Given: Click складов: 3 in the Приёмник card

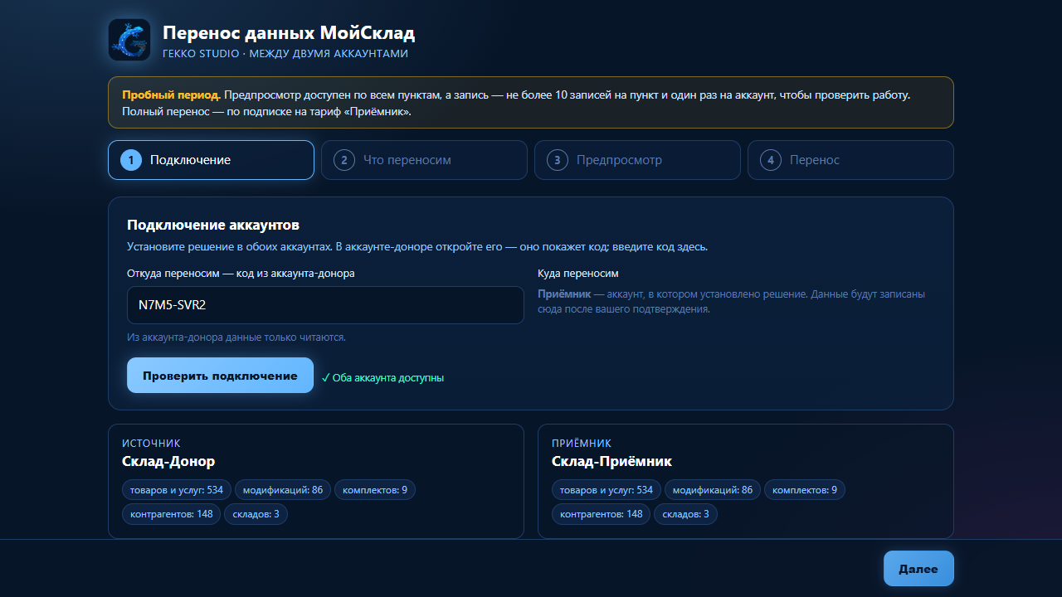Looking at the screenshot, I should click(686, 514).
